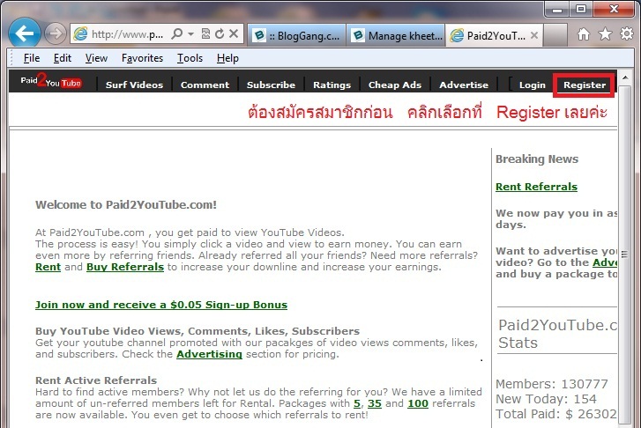
Task: Toggle the compatibility view icon
Action: coord(206,33)
